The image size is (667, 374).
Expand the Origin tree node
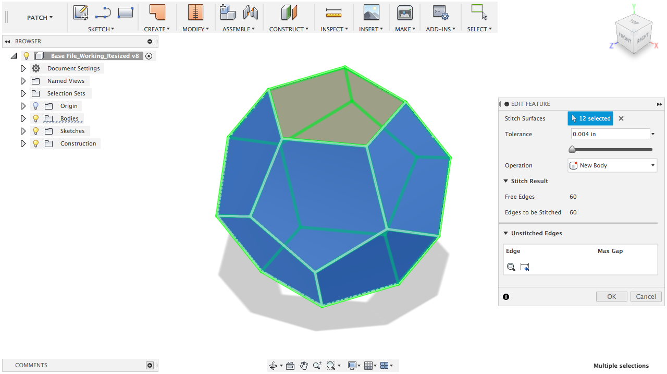click(x=23, y=106)
